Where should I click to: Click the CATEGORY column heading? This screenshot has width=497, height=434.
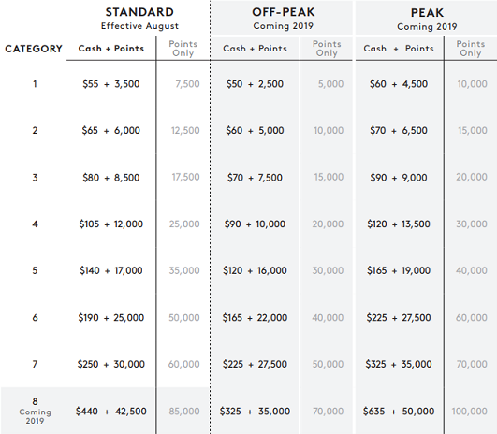(34, 49)
